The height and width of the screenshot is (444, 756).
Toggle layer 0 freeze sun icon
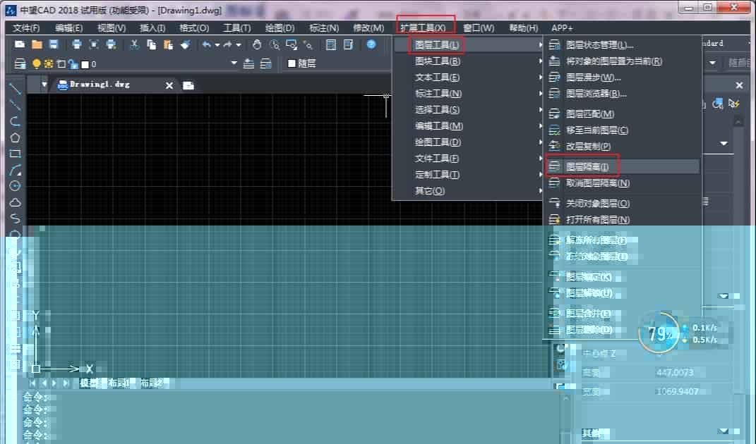(49, 64)
